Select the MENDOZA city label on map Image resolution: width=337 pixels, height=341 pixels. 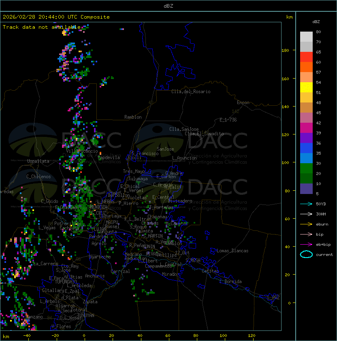coord(98,207)
